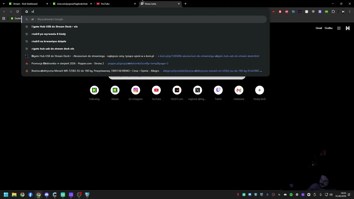The image size is (354, 199).
Task: Open the Gmail link
Action: [319, 28]
